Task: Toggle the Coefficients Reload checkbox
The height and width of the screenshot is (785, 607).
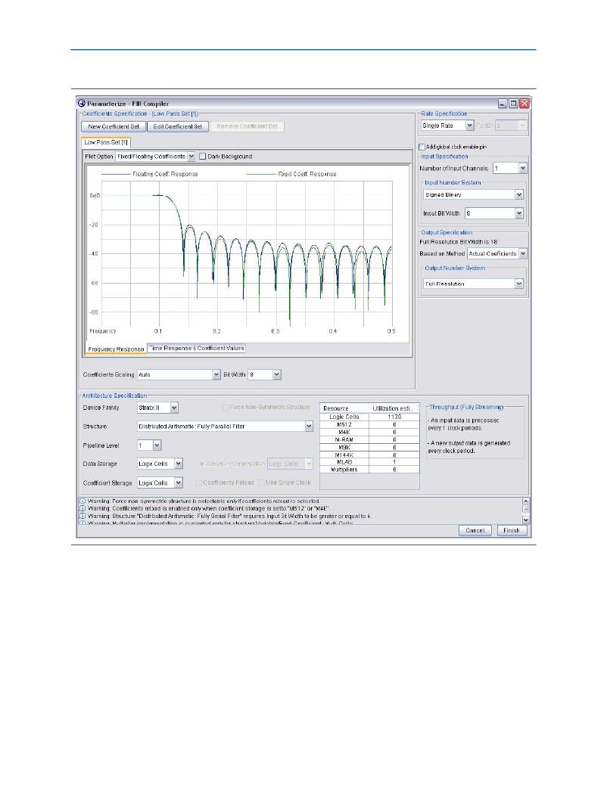Action: [198, 482]
